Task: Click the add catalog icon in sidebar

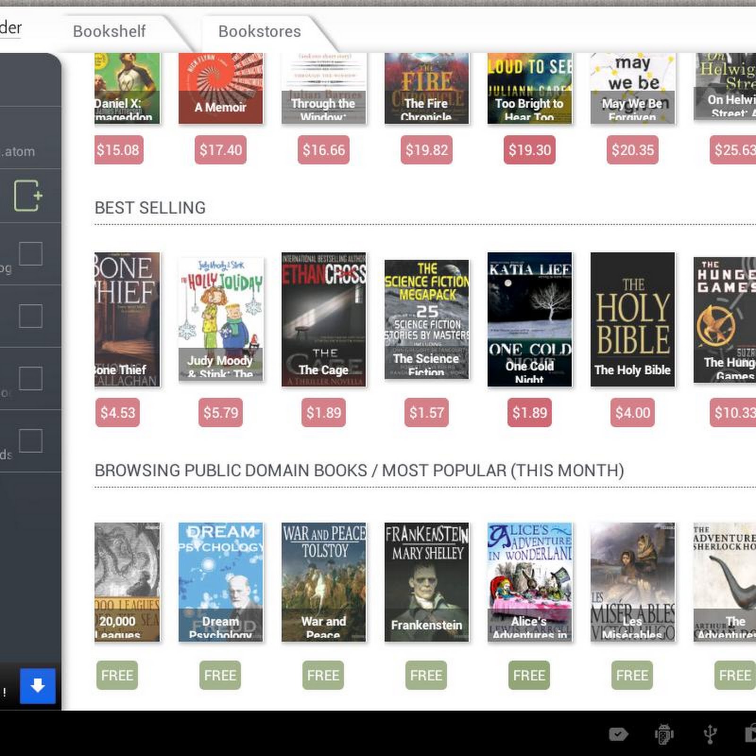Action: 28,196
